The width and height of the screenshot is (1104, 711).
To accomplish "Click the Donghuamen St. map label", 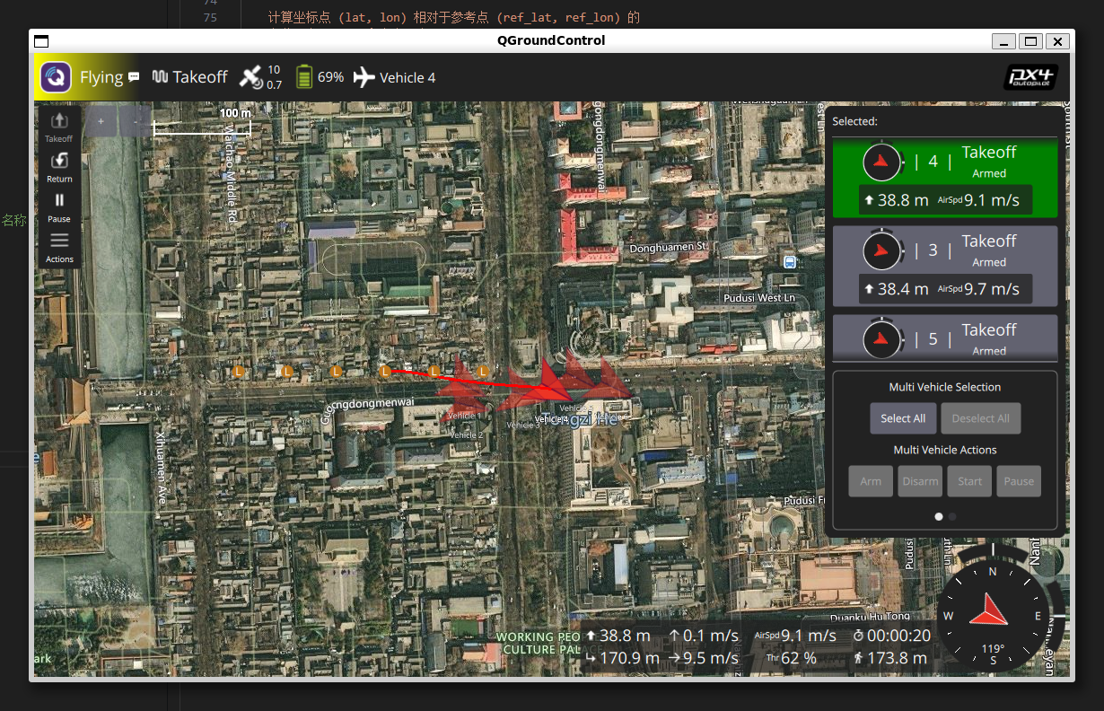I will (x=670, y=246).
